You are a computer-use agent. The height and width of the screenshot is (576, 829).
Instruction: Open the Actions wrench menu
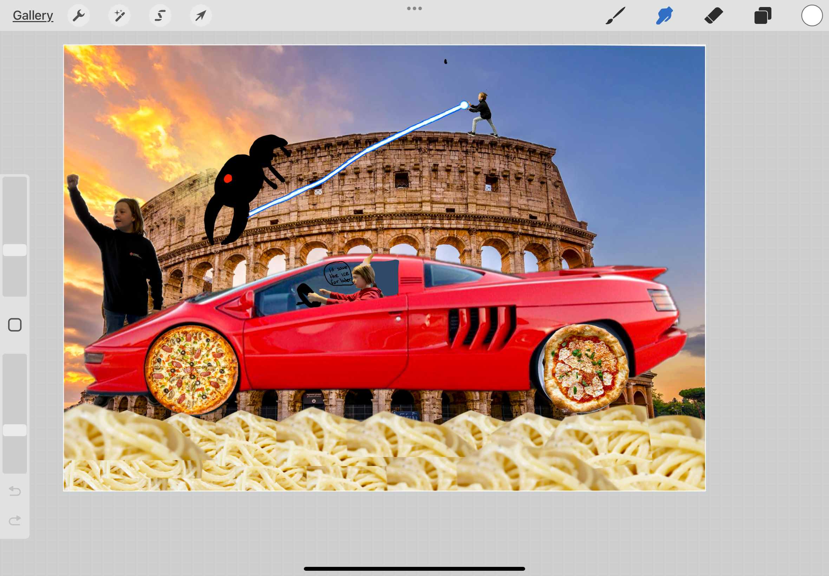coord(78,15)
